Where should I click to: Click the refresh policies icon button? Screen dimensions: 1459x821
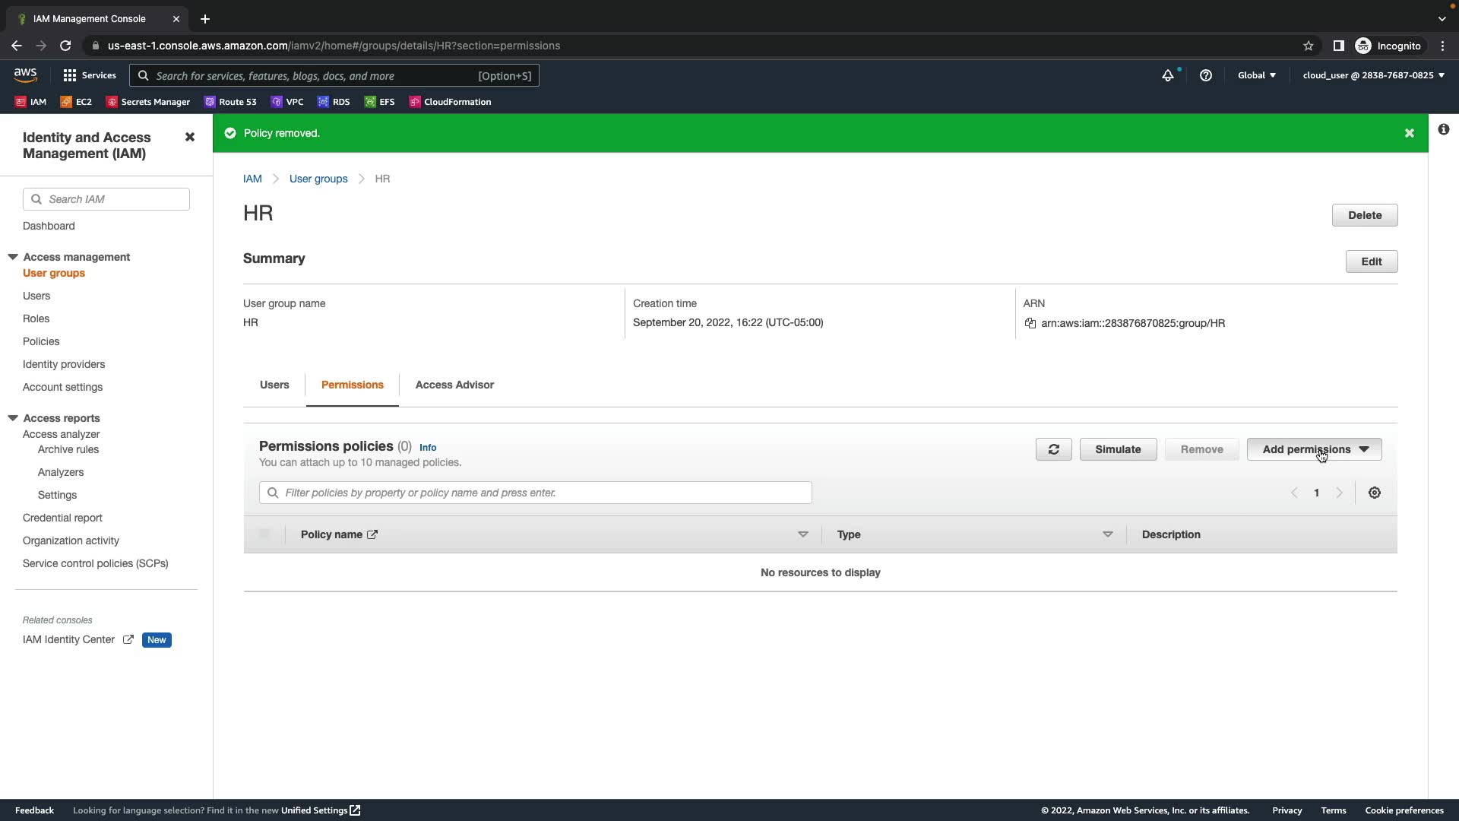(x=1053, y=449)
